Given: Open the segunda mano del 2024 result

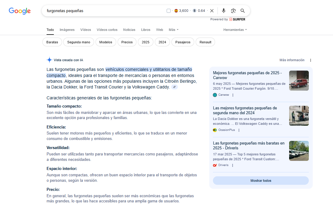Looking at the screenshot, I should (245, 111).
